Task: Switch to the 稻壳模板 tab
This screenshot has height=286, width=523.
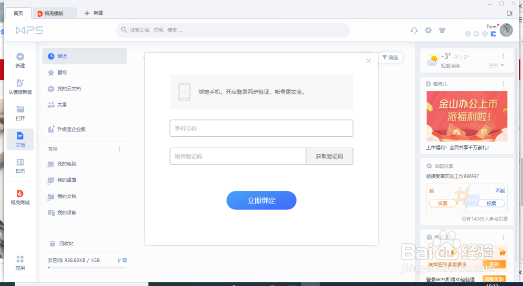Action: tap(54, 14)
